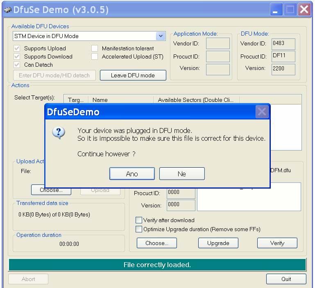Click the Targ... column header
The image size is (315, 288).
pyautogui.click(x=76, y=99)
